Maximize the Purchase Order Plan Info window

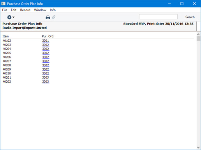pyautogui.click(x=182, y=4)
